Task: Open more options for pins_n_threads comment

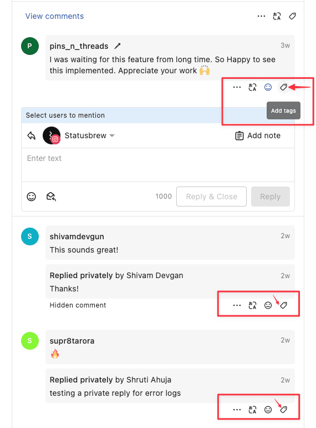Action: pyautogui.click(x=237, y=87)
